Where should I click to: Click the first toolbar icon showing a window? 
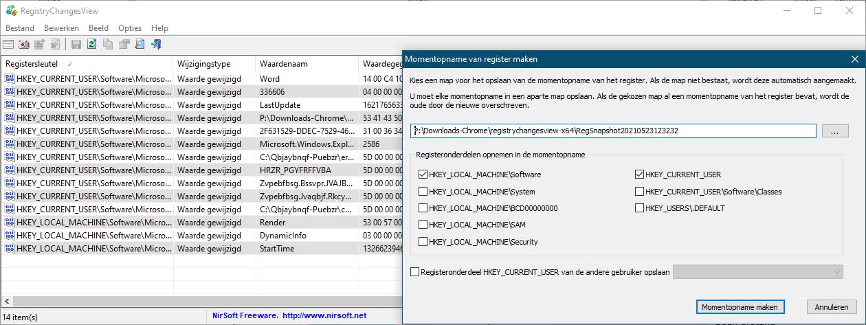[x=8, y=45]
